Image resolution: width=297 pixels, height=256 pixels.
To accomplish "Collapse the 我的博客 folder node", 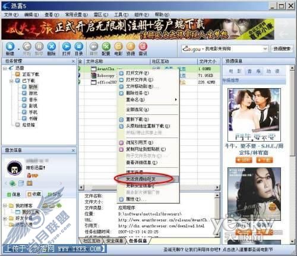I will pos(5,206).
